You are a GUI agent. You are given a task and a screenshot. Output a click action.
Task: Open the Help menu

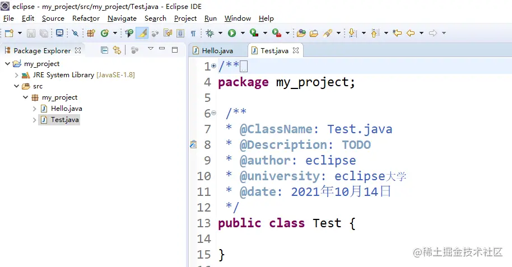tap(266, 18)
